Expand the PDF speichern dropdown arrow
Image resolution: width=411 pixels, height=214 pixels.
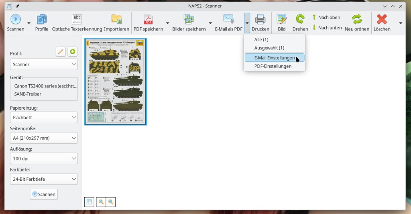click(167, 23)
